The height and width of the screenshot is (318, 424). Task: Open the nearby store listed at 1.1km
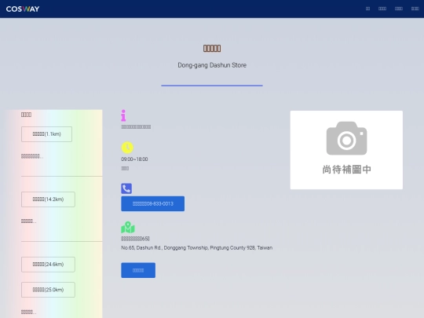tap(47, 134)
